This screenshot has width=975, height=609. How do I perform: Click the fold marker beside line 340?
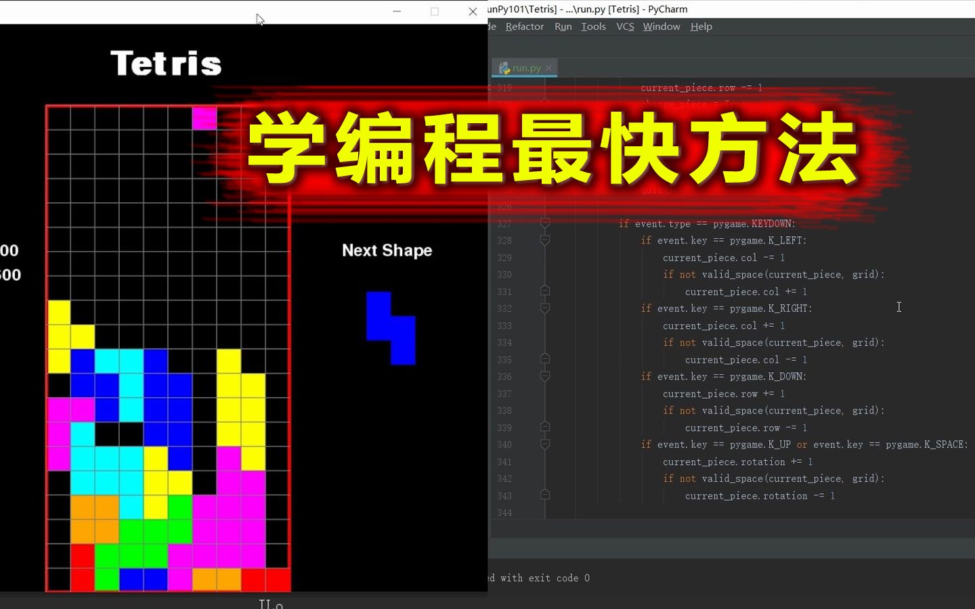point(545,445)
